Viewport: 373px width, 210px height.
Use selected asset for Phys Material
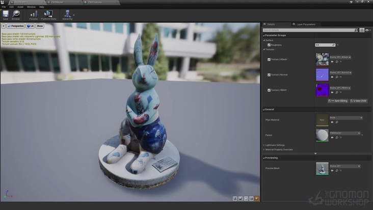[332, 122]
